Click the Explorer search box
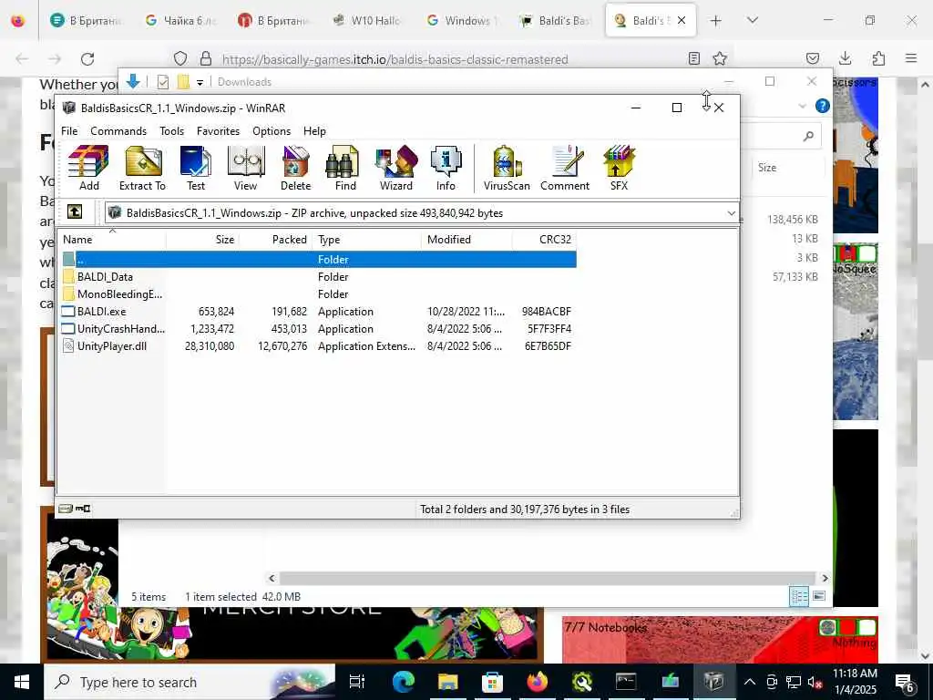Image resolution: width=933 pixels, height=700 pixels. [x=781, y=137]
